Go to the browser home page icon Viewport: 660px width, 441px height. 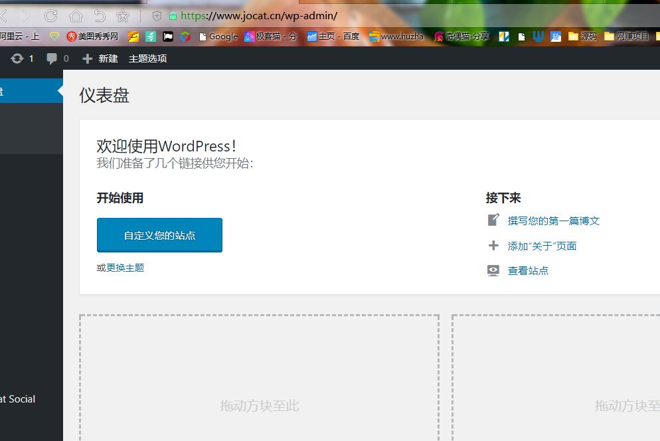76,16
